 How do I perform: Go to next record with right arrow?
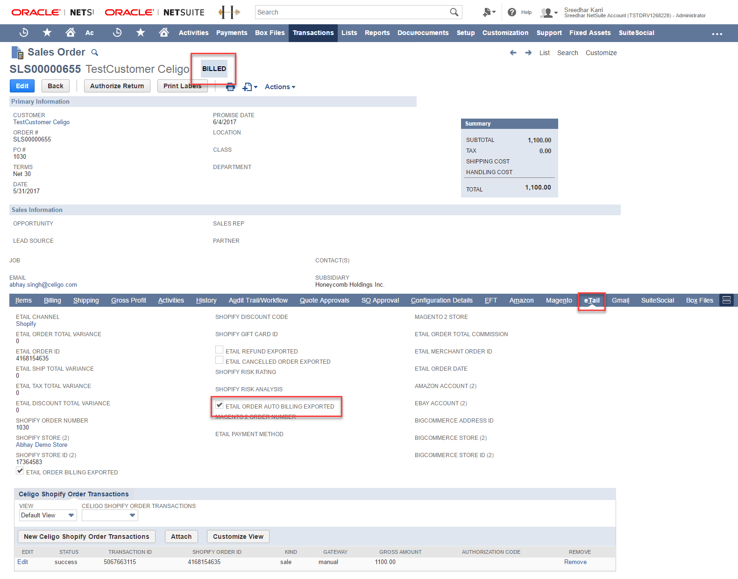point(528,53)
